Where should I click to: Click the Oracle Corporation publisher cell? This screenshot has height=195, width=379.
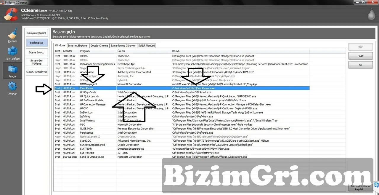pyautogui.click(x=128, y=145)
